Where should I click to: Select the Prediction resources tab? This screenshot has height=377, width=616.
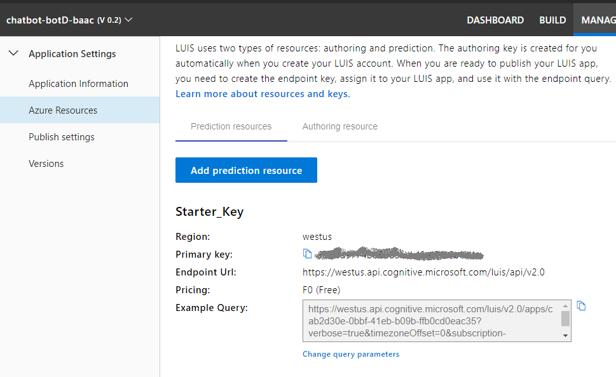[231, 127]
